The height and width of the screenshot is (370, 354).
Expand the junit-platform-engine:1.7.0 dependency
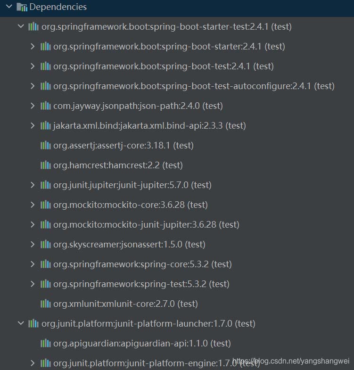(33, 363)
